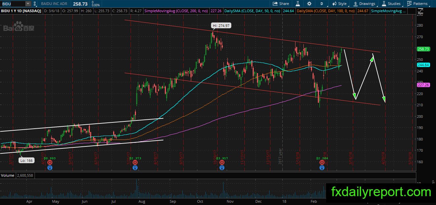Click the BAIDU INC ADR company name

pos(55,4)
